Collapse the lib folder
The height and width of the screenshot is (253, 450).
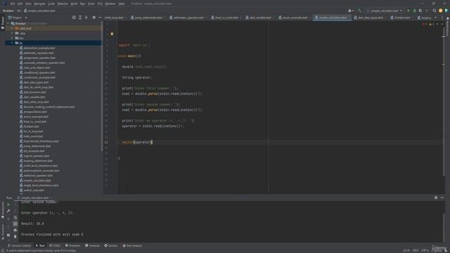coord(12,43)
